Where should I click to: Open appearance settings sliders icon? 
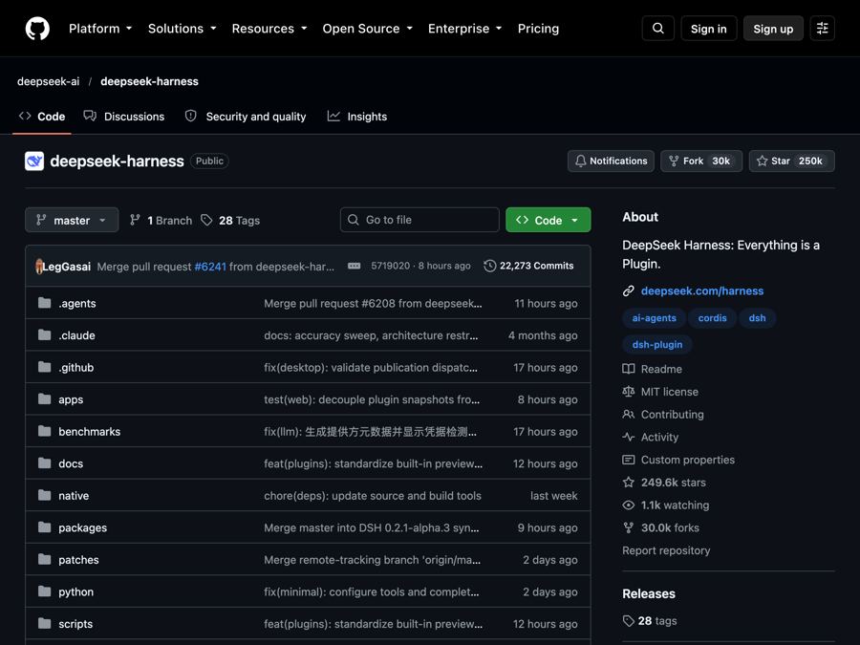822,29
